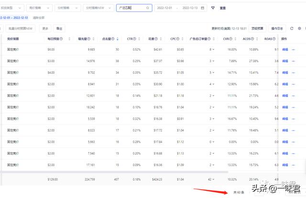This screenshot has width=306, height=198.
Task: Click the info icon beside 每日预算 header
Action: [61, 39]
